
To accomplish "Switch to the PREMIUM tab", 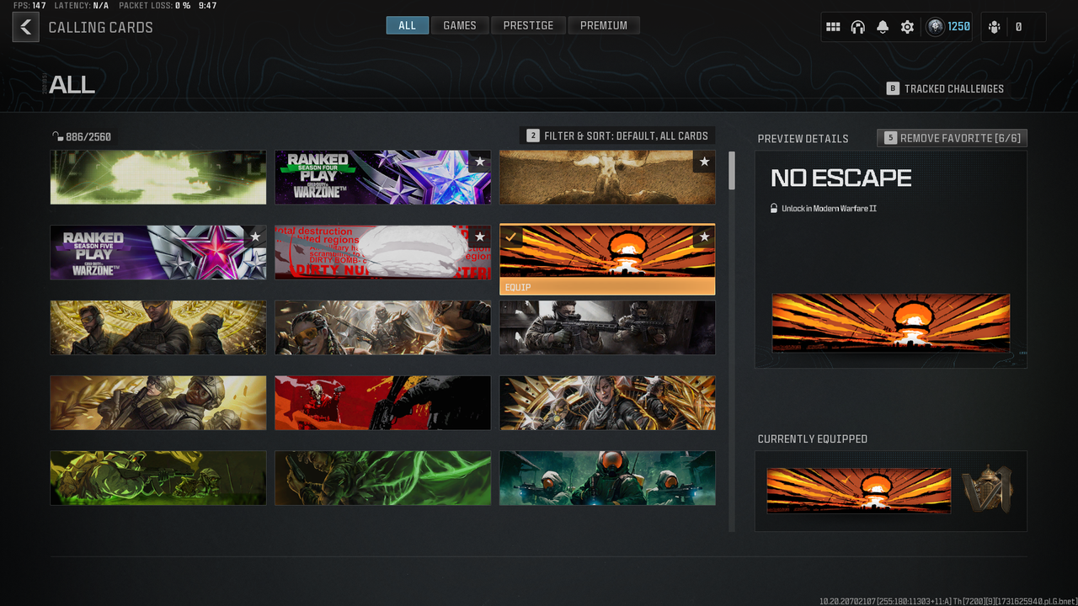I will [604, 25].
